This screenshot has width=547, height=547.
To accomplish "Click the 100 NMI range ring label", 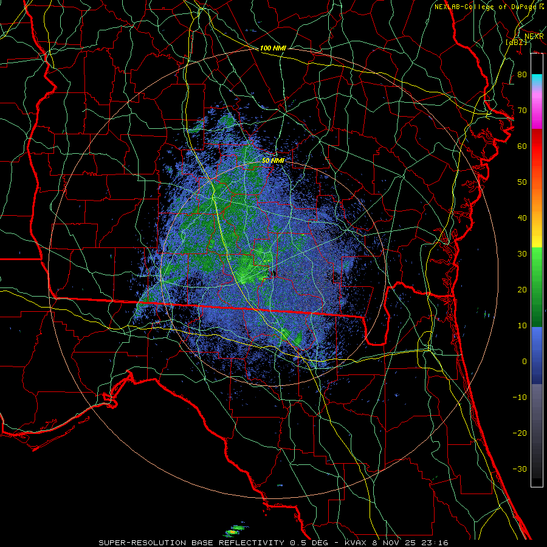I will pos(273,48).
